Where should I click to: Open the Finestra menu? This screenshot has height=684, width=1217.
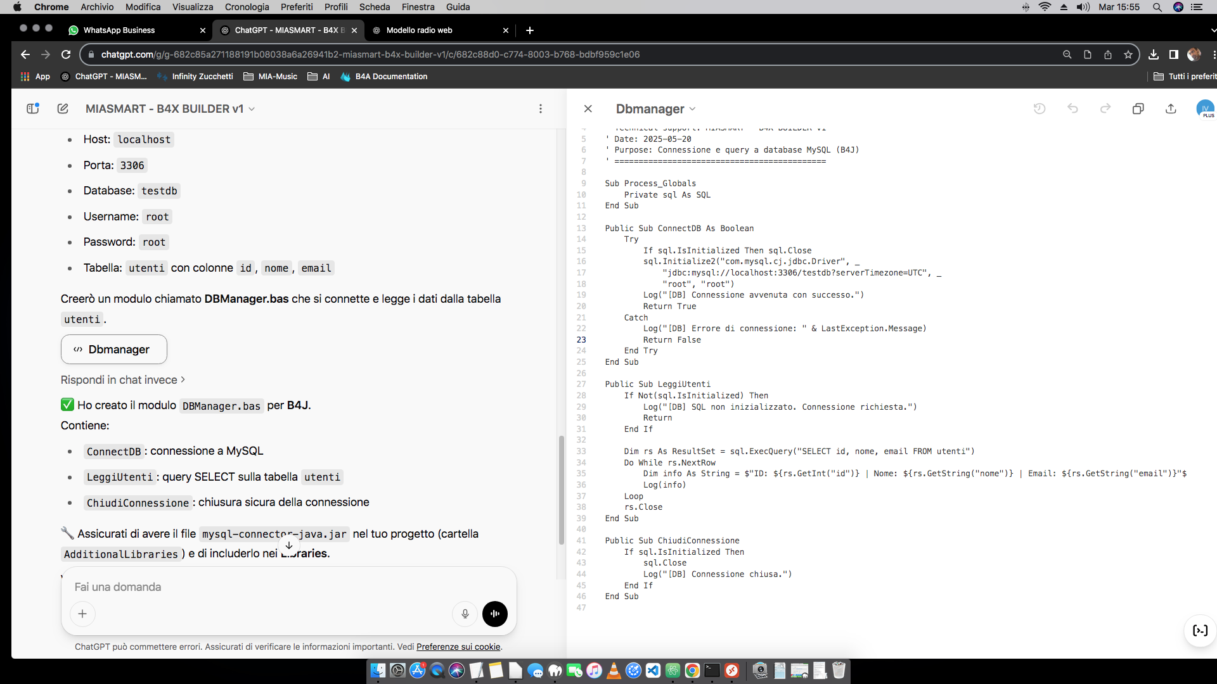pyautogui.click(x=418, y=7)
